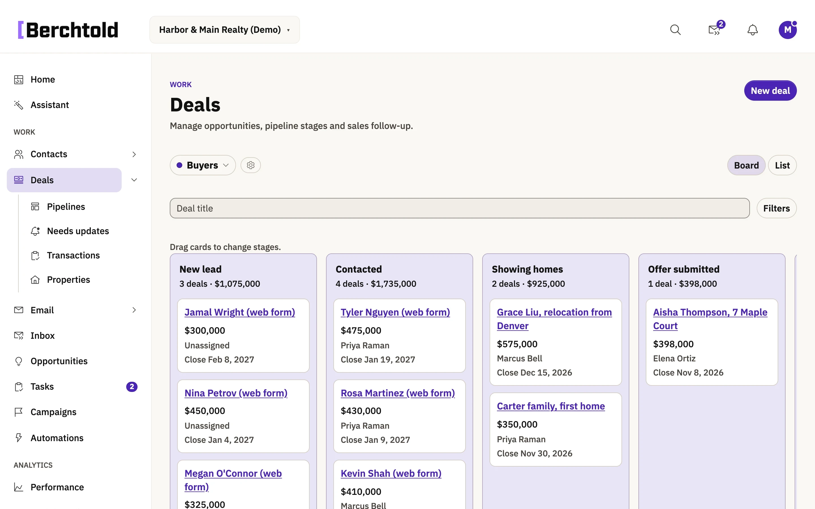This screenshot has width=815, height=509.
Task: Open the notifications bell
Action: pyautogui.click(x=753, y=30)
